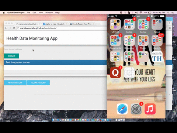Open the Settings app icon
The image size is (177, 133).
click(x=136, y=109)
